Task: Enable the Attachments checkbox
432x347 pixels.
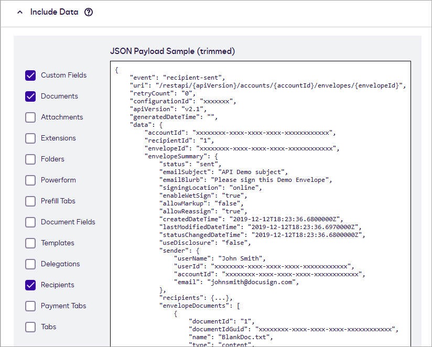Action: pos(30,117)
